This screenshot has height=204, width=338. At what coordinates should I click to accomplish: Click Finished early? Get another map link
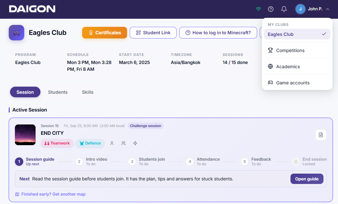(x=53, y=194)
